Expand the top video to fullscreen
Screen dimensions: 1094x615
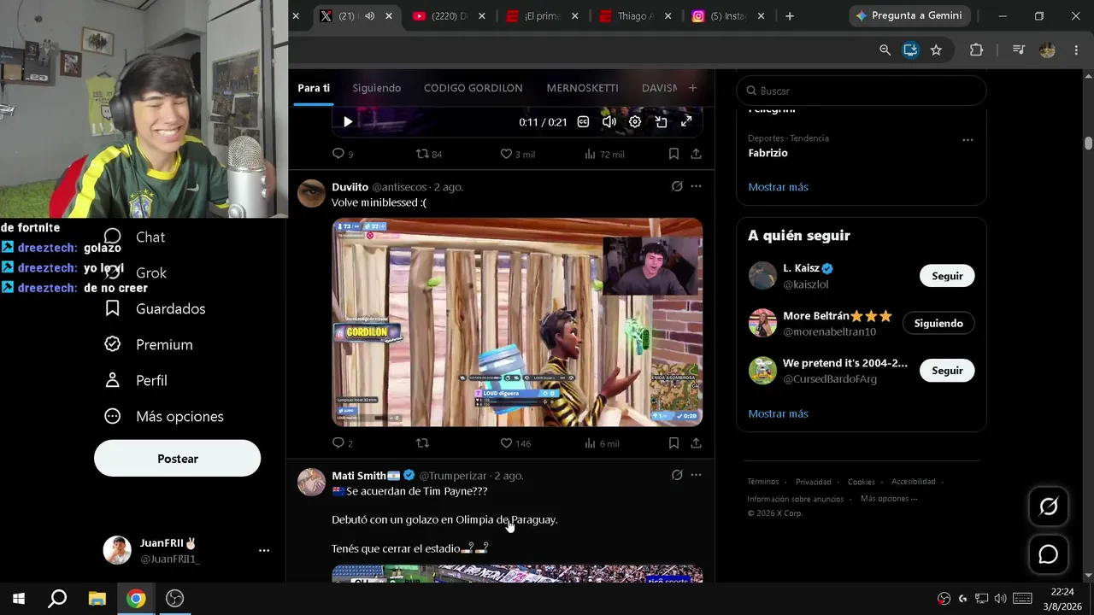click(x=686, y=122)
